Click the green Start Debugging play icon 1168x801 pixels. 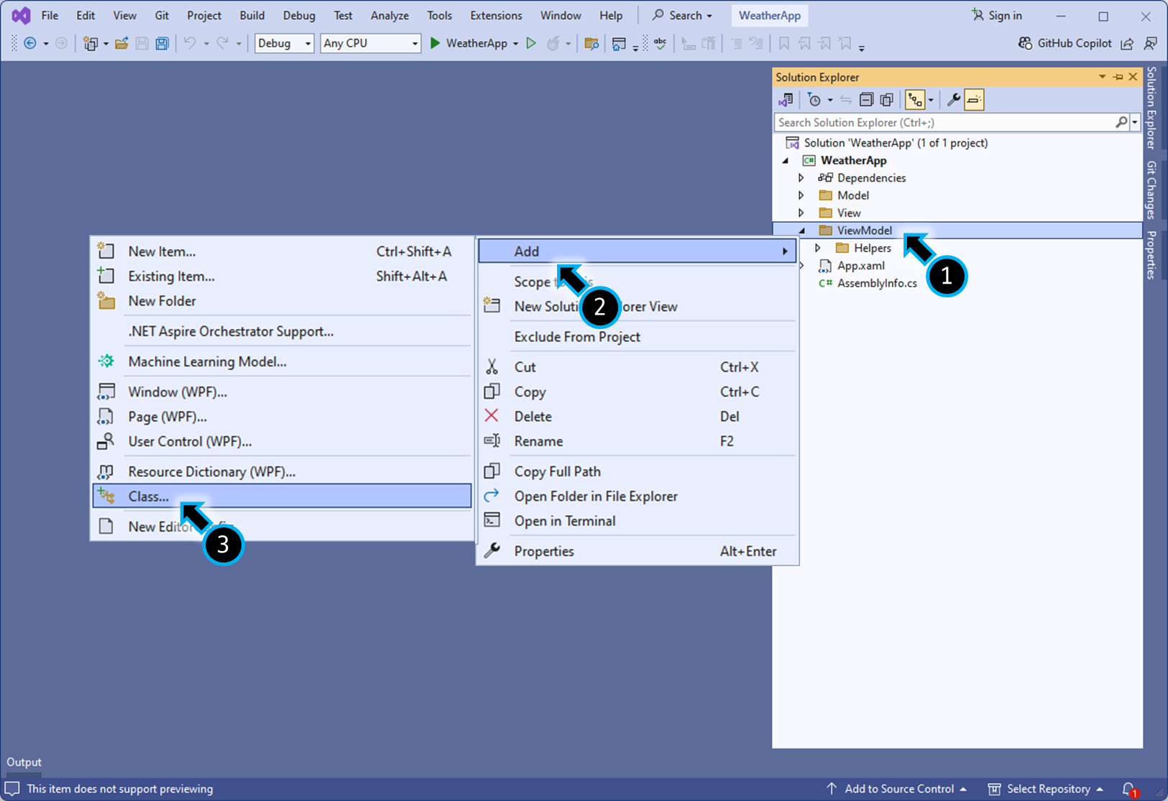coord(435,43)
